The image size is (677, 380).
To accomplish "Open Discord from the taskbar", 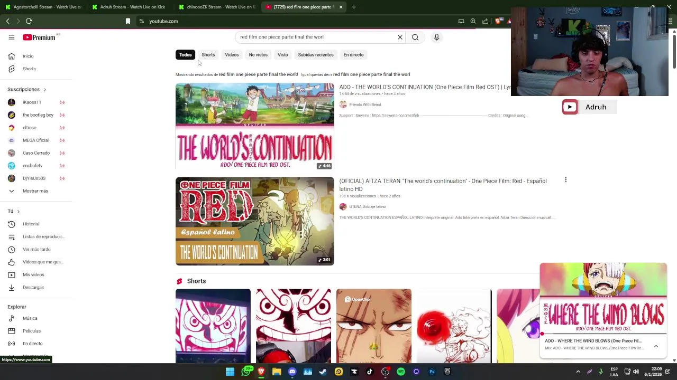I will pos(292,372).
